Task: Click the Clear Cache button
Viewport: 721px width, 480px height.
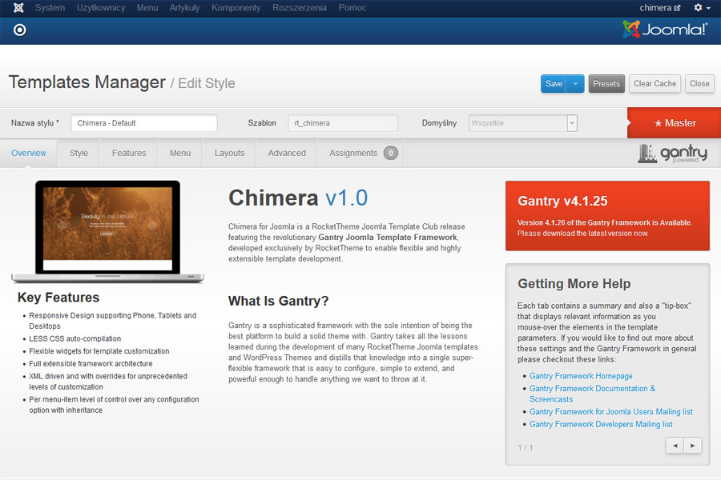Action: [655, 83]
